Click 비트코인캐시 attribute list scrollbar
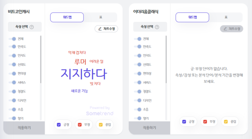This screenshot has width=252, height=139. (41, 59)
